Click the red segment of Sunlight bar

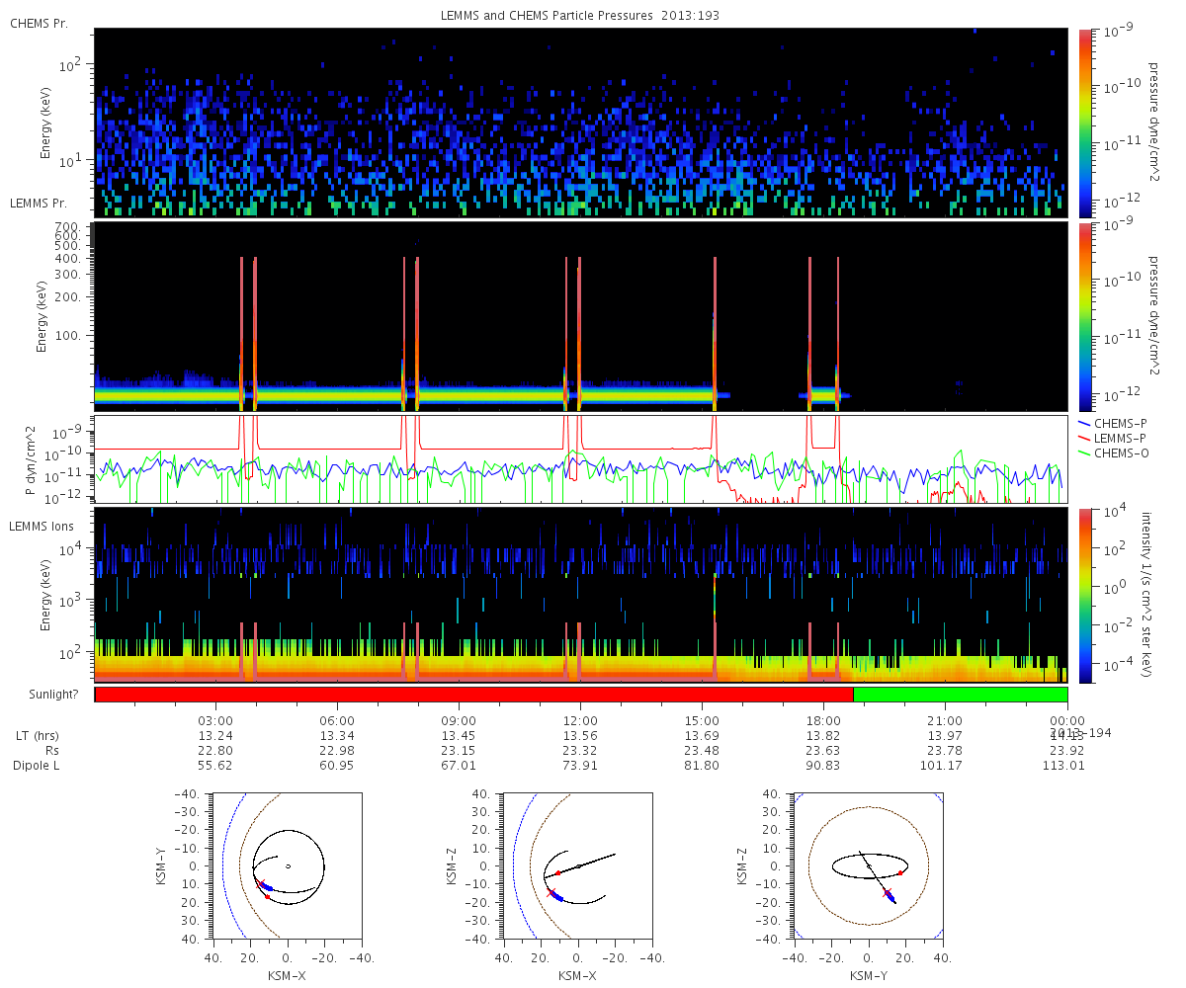pos(473,695)
